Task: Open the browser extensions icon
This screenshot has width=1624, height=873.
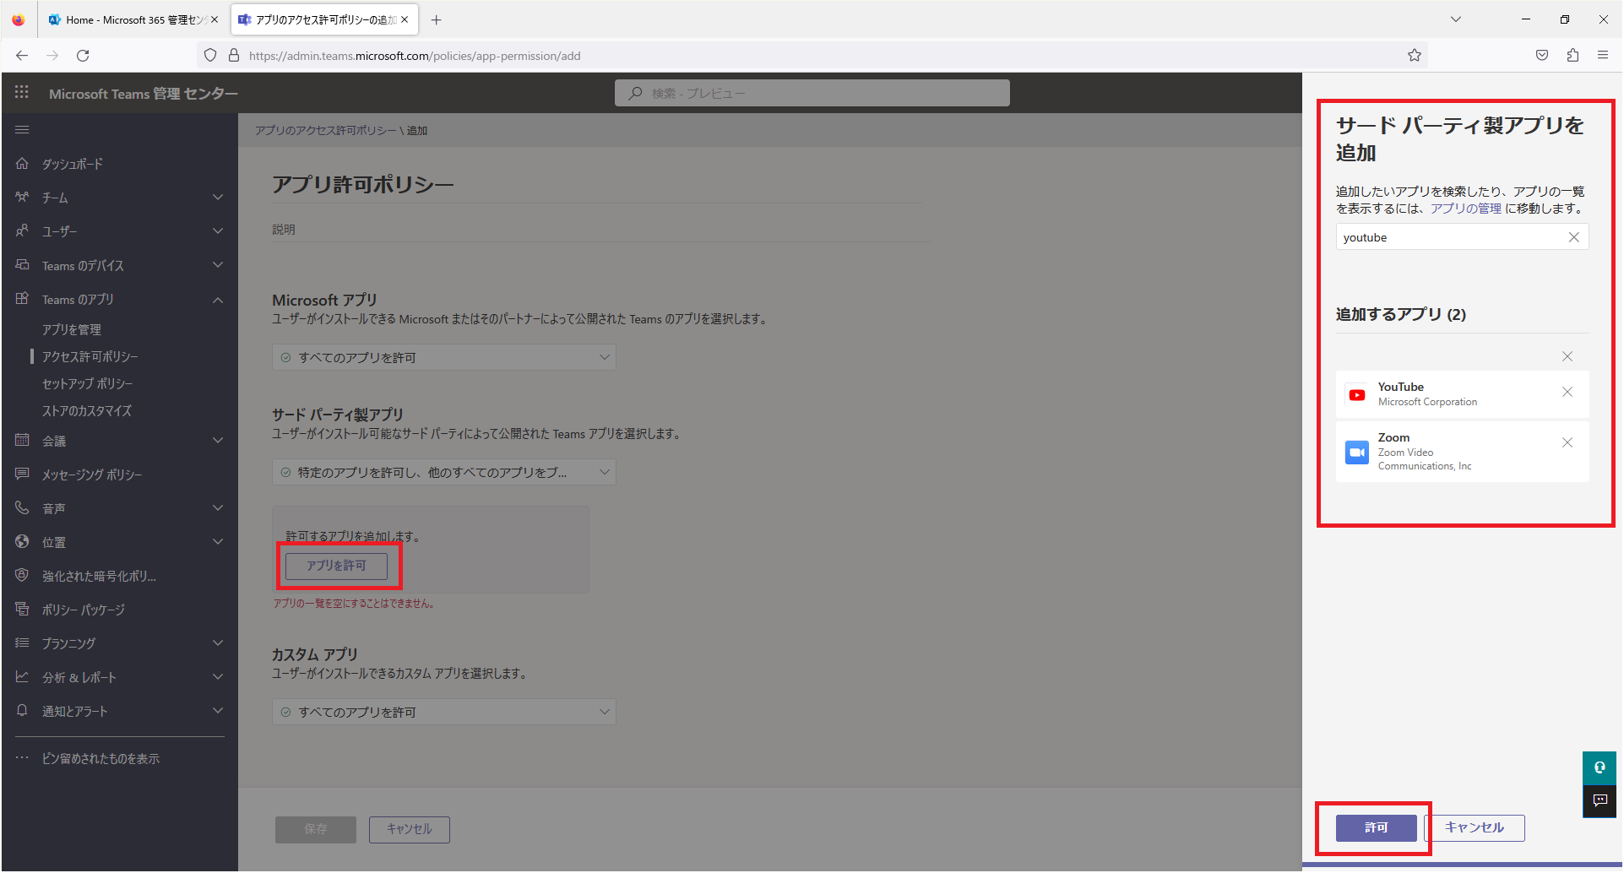Action: [x=1572, y=56]
